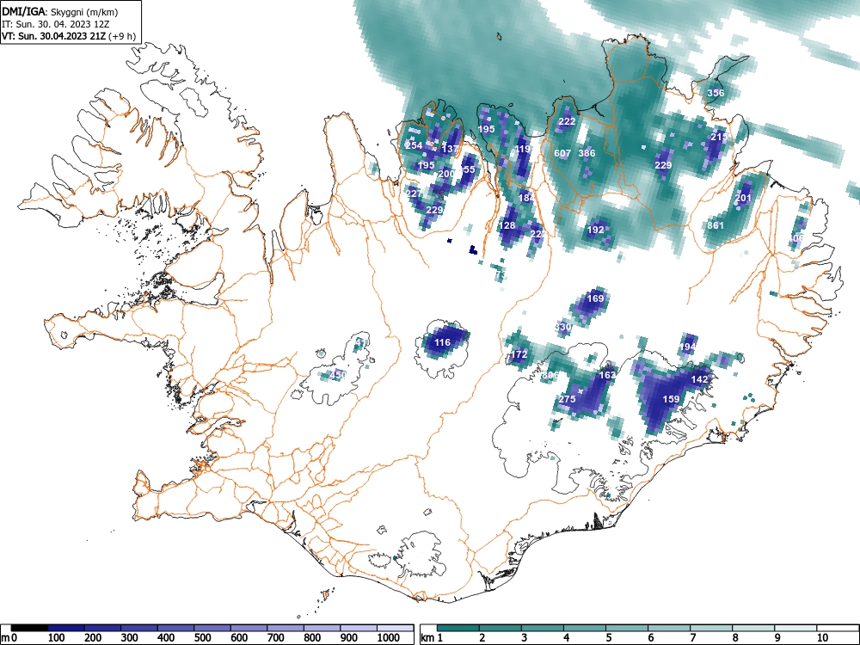Screen dimensions: 860x645
Task: Click the visibility value "163" on the map
Action: 607,375
